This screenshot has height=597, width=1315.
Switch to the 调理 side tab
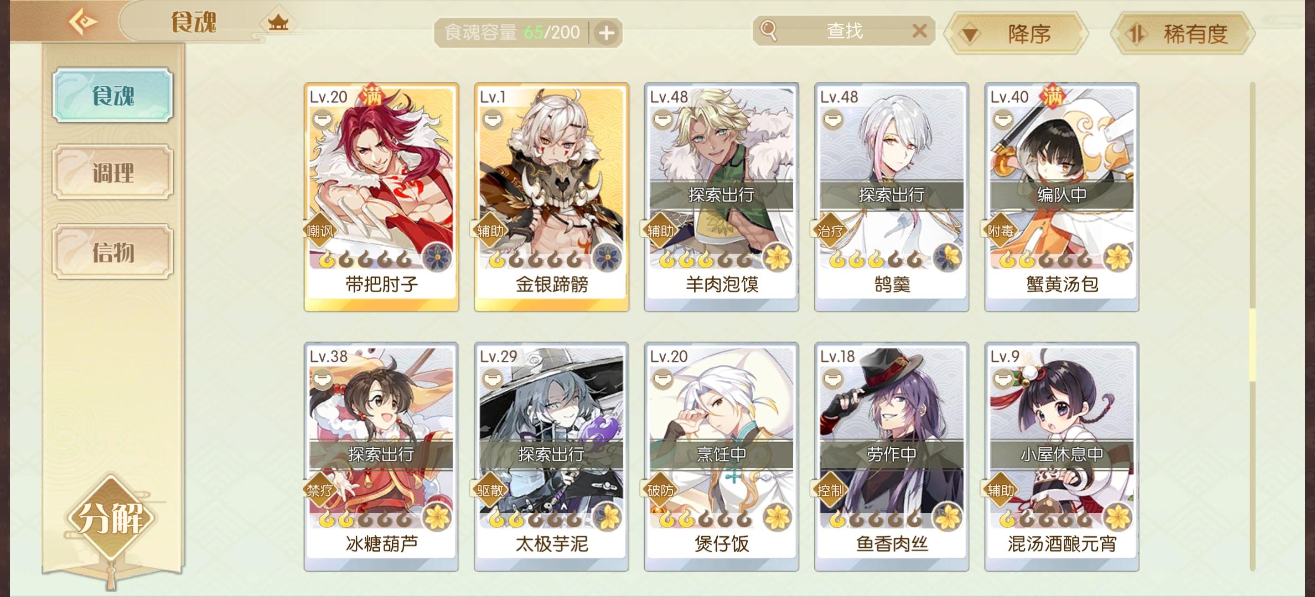tap(113, 172)
